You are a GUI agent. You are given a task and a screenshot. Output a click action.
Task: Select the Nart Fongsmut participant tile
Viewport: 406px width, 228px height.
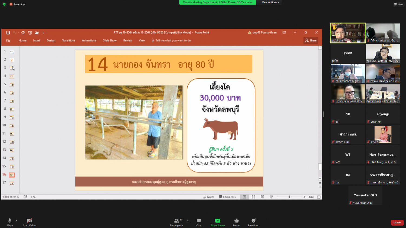383,155
